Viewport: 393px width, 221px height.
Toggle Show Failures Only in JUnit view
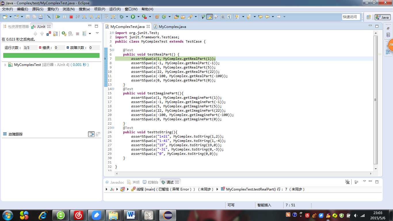pos(49,34)
